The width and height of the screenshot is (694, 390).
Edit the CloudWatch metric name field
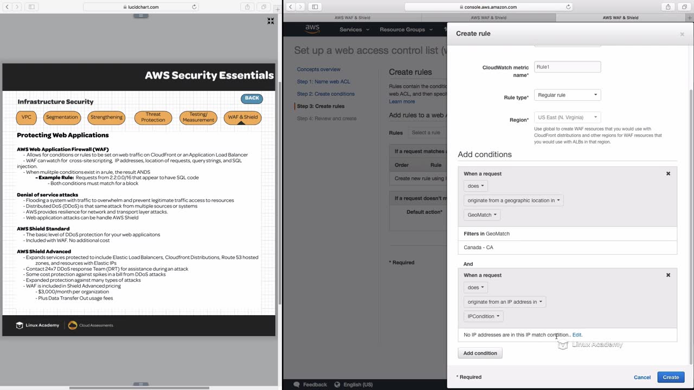(x=567, y=67)
